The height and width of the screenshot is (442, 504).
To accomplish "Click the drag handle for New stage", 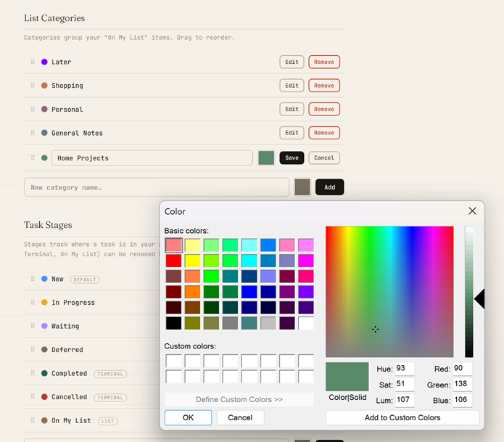I will [33, 279].
